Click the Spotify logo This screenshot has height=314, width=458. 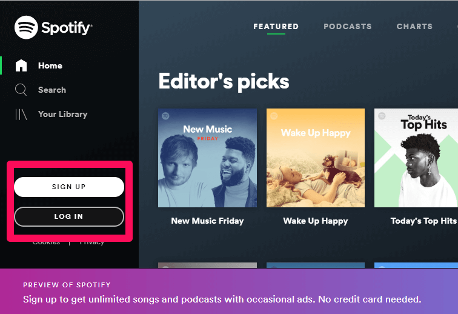[53, 27]
